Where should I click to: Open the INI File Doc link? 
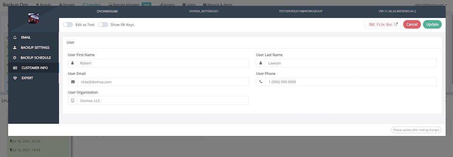pyautogui.click(x=383, y=24)
